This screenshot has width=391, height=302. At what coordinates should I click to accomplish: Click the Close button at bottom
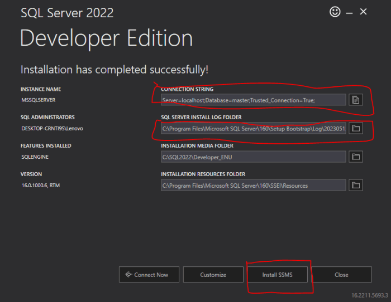pyautogui.click(x=342, y=275)
